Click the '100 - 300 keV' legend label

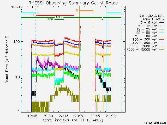pos(145,39)
